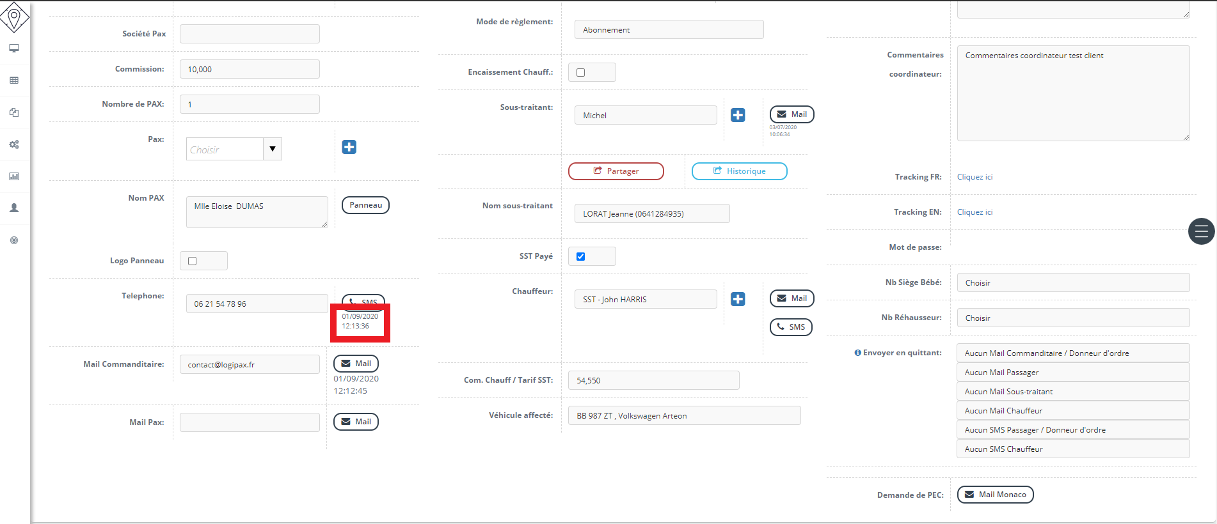Click the blue plus next to Pax

[349, 147]
